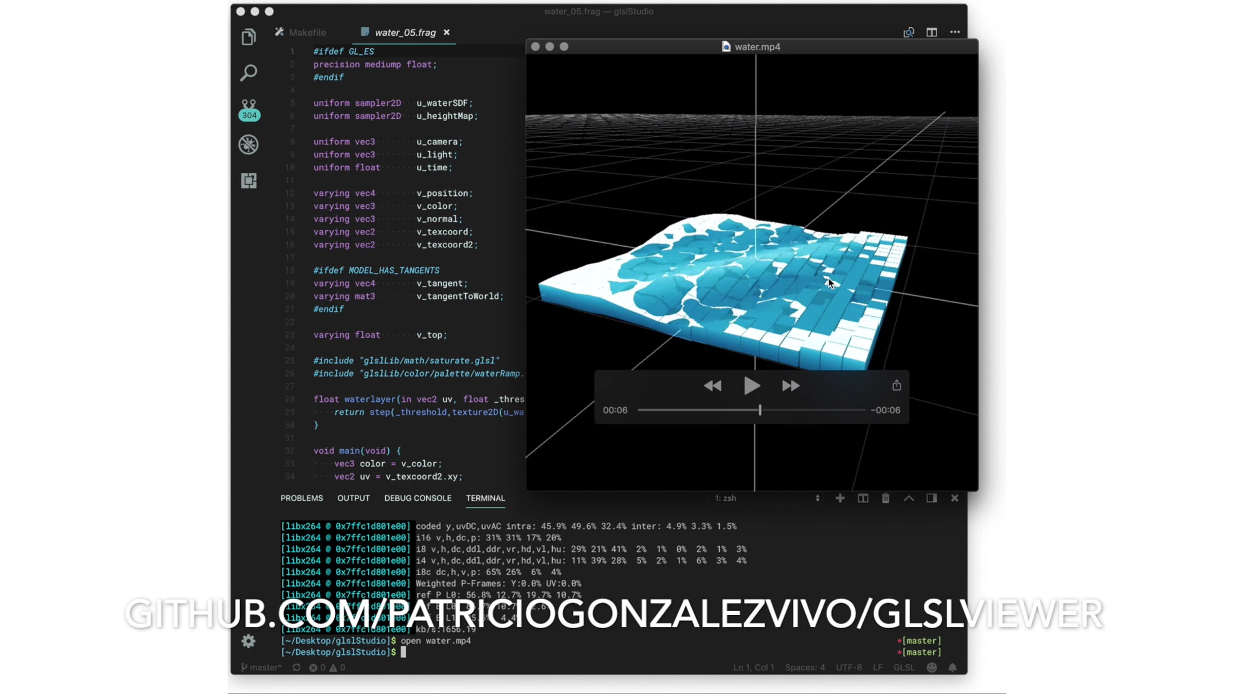1234x694 pixels.
Task: Click the feedback smiley in status bar
Action: (x=932, y=667)
